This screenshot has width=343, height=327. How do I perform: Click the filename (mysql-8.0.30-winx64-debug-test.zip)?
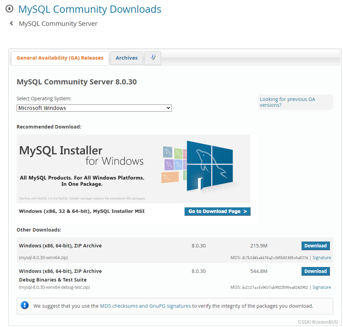point(55,287)
